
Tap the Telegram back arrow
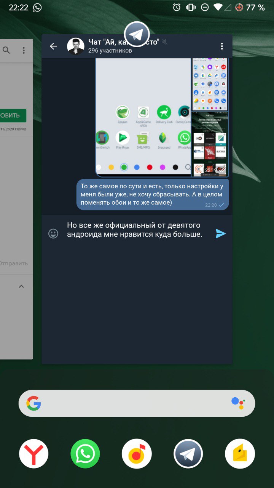(x=53, y=46)
